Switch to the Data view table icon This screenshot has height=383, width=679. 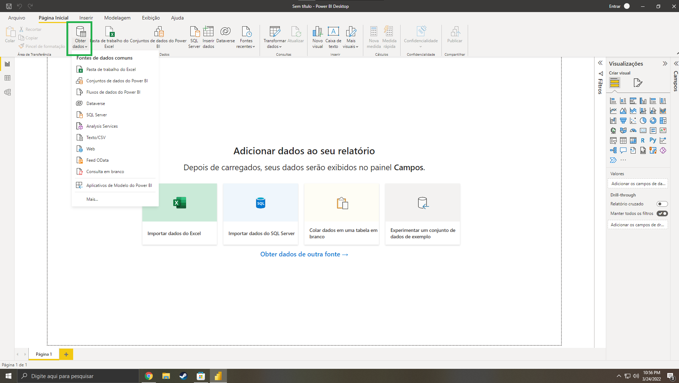[7, 78]
